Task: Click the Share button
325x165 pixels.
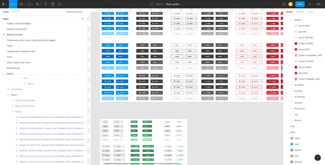Action: tap(300, 4)
